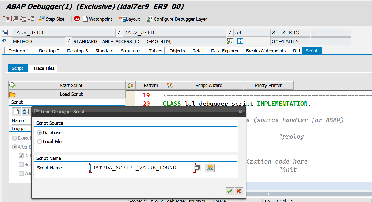Click the Name label in the Script panel

tap(18, 121)
